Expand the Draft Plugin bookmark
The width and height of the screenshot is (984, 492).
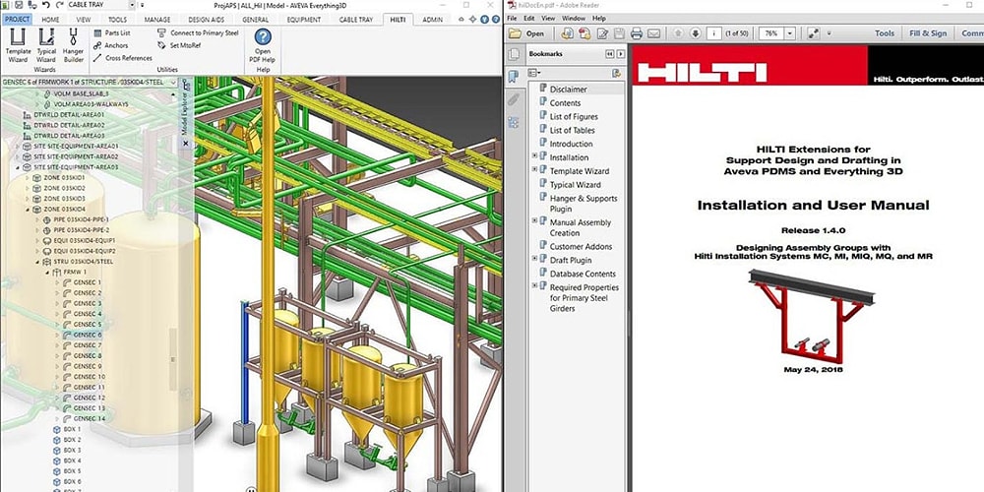point(534,258)
